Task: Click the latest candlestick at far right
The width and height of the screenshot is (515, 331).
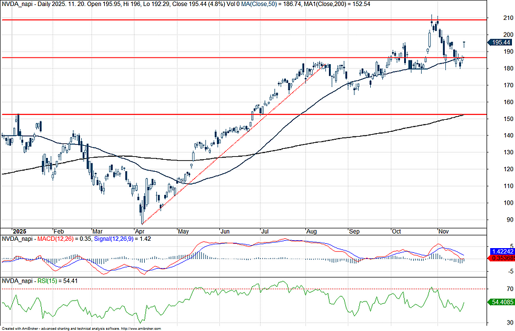Action: (x=465, y=44)
